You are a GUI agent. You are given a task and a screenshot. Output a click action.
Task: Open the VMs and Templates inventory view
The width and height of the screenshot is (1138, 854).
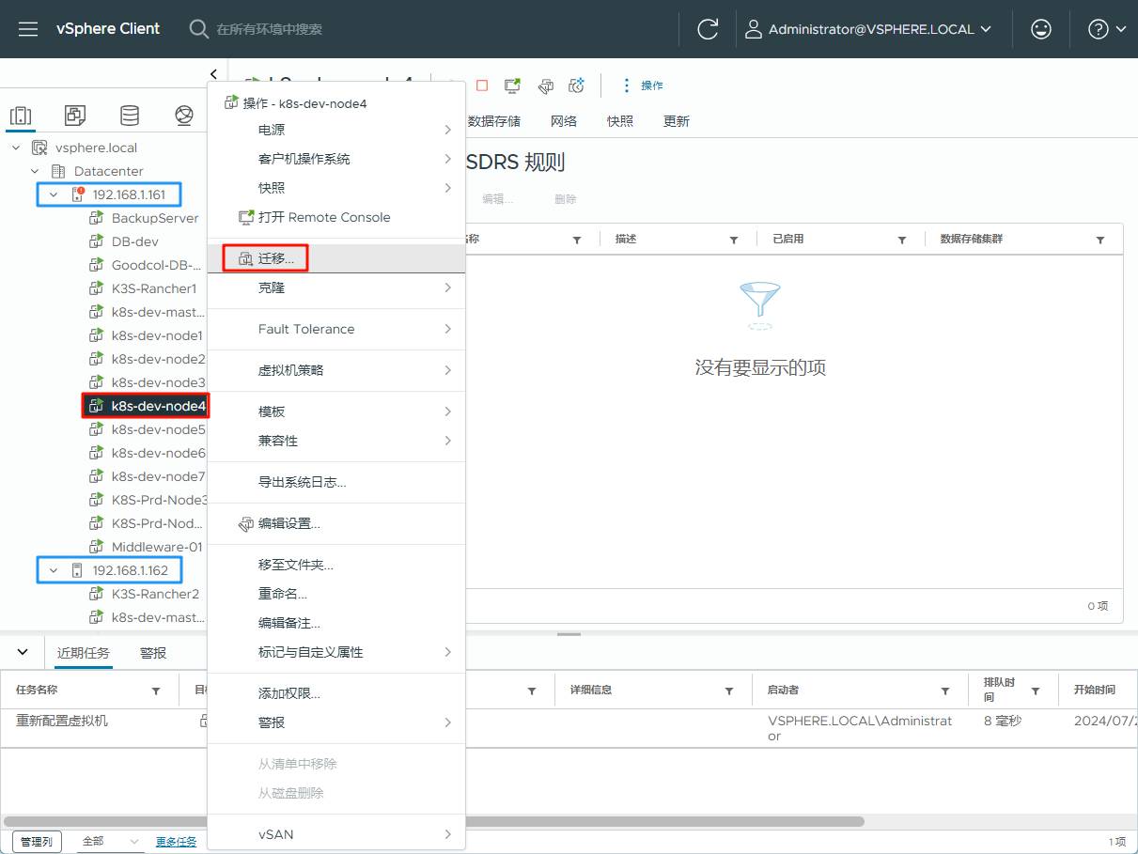pyautogui.click(x=73, y=115)
